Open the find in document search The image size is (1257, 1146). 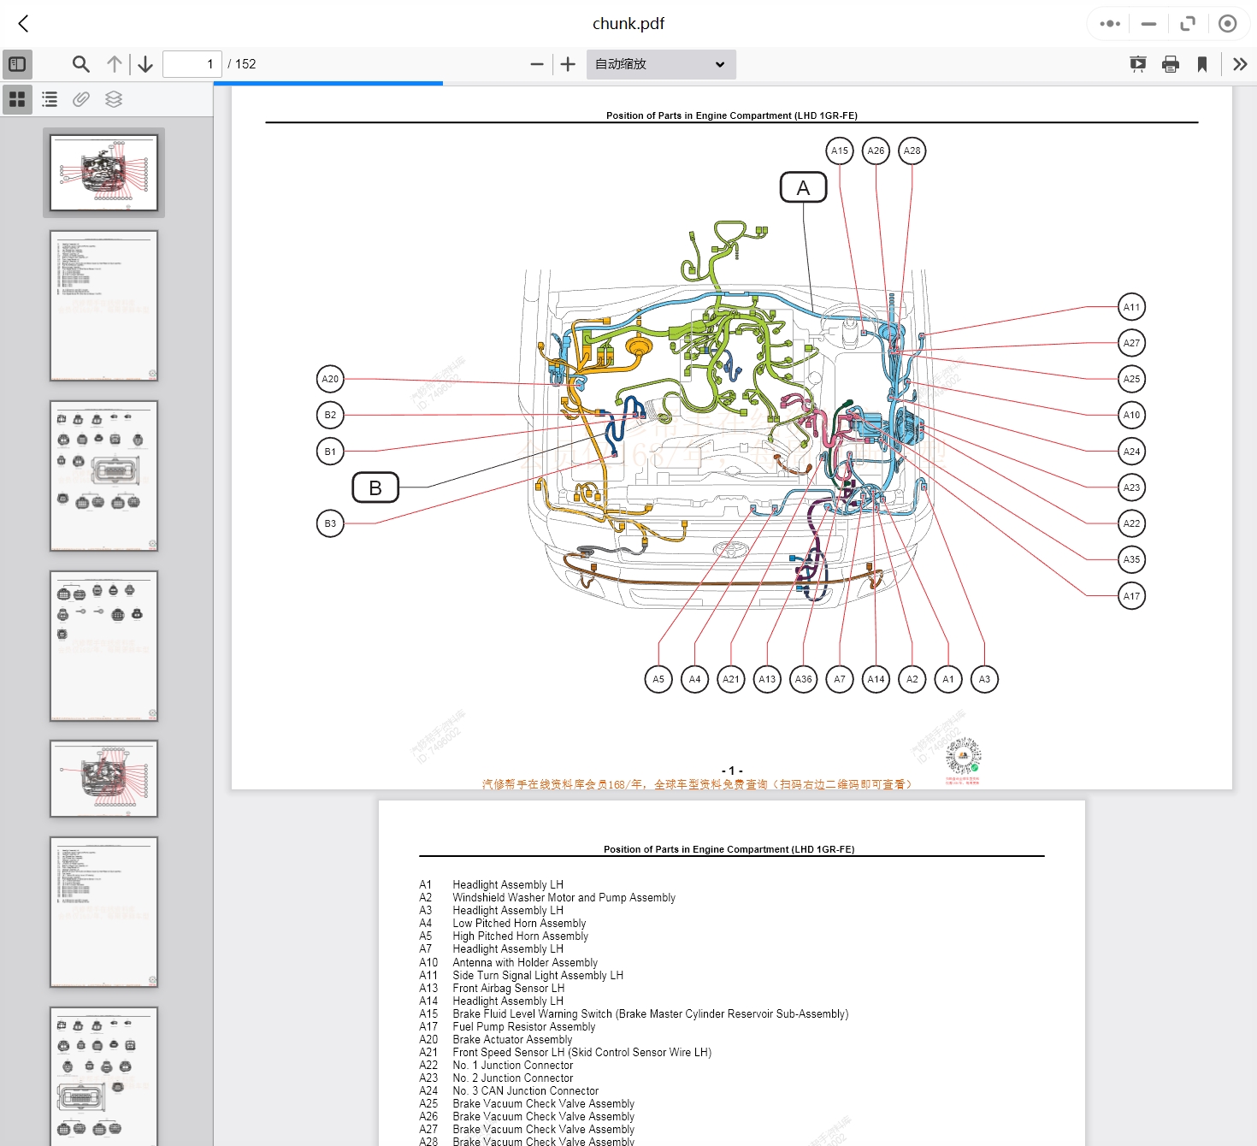tap(81, 64)
